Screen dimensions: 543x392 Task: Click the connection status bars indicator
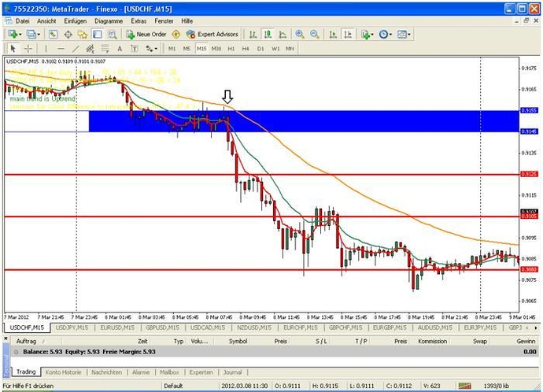[465, 386]
